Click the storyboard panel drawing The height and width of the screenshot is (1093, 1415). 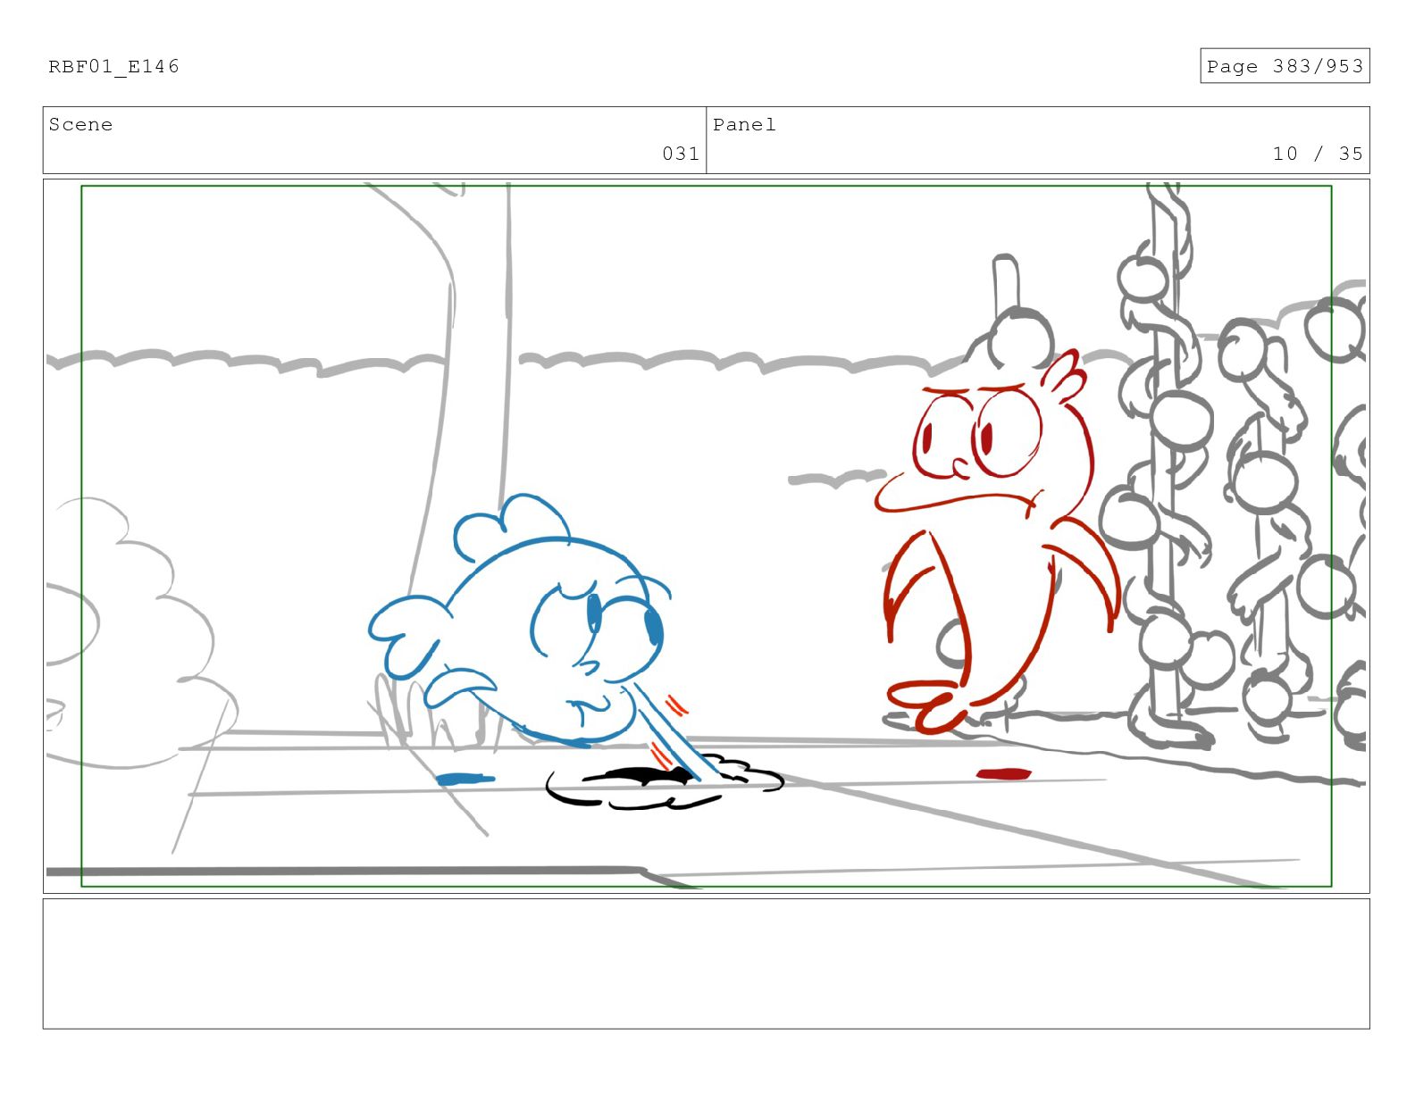pyautogui.click(x=706, y=536)
